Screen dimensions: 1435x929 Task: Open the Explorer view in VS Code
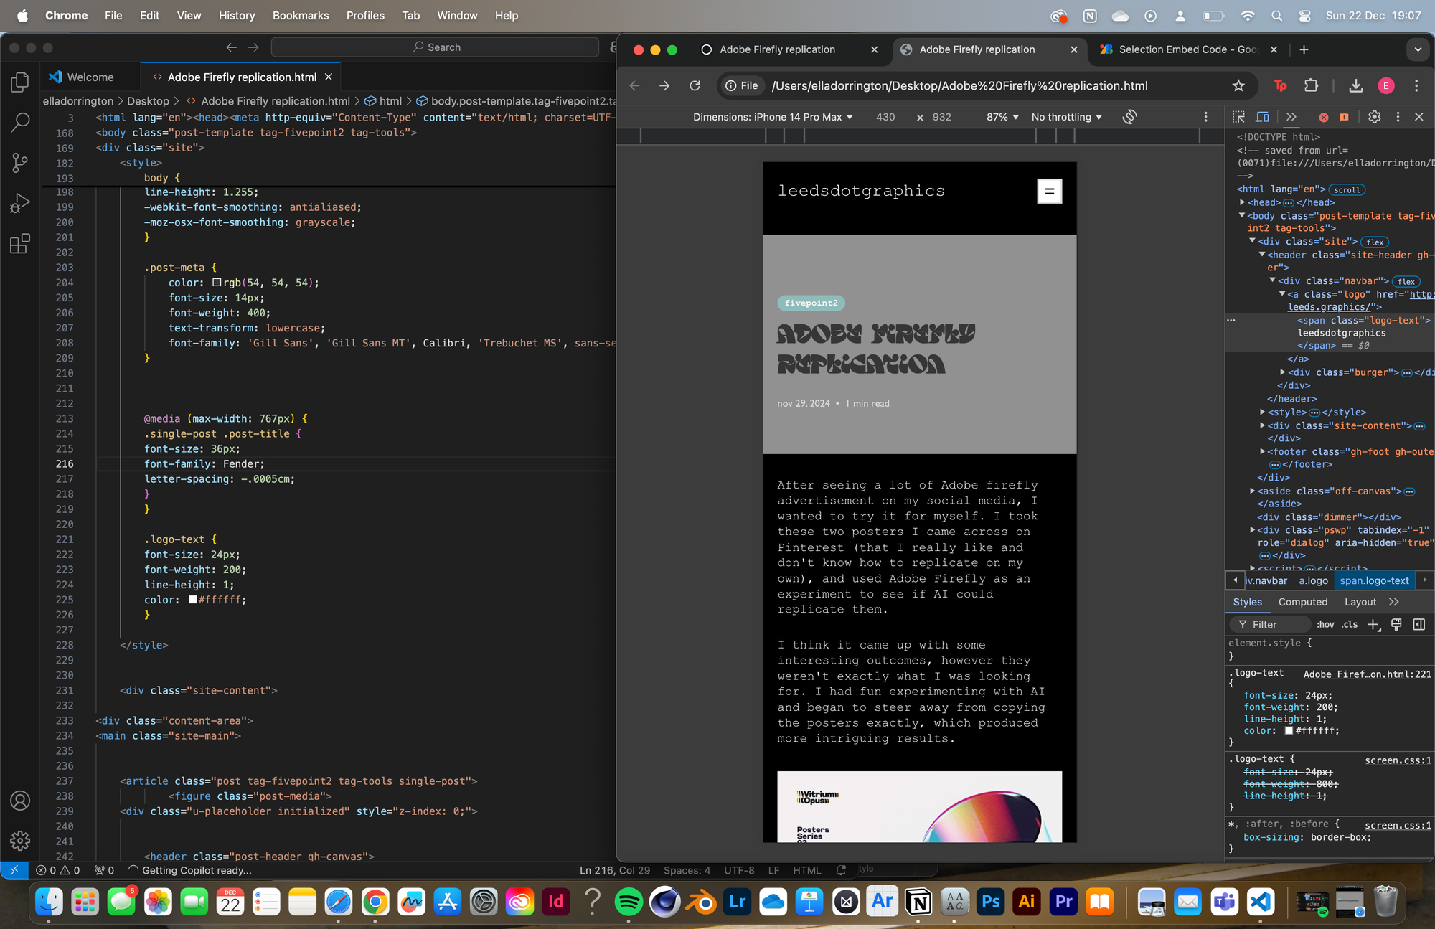coord(20,82)
